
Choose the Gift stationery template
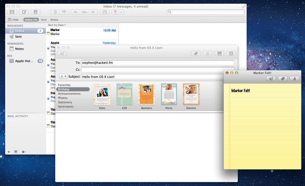[124, 95]
